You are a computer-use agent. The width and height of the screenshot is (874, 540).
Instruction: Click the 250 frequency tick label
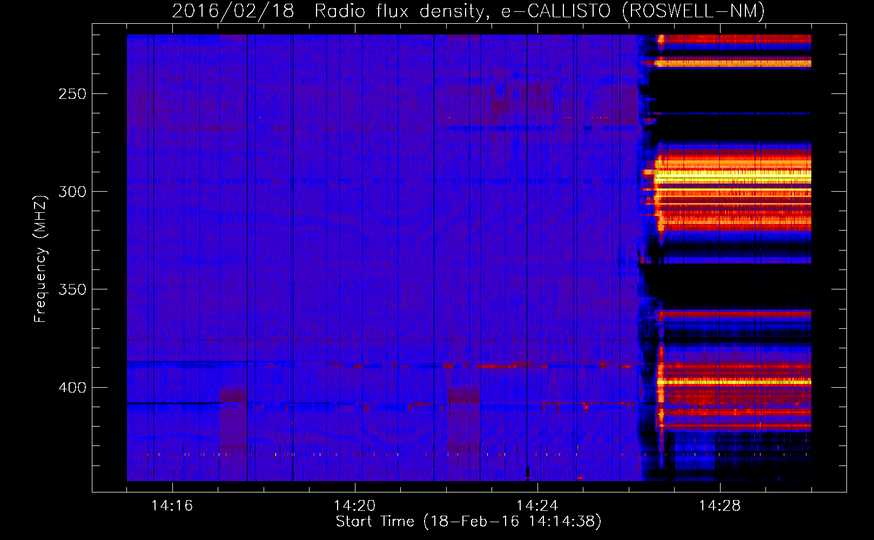pyautogui.click(x=72, y=94)
